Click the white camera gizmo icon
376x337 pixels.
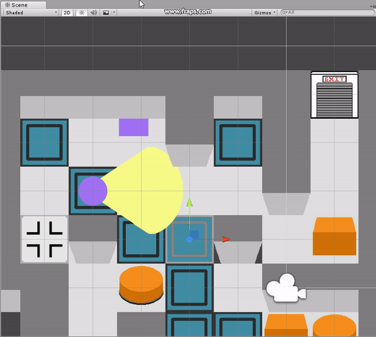click(286, 288)
